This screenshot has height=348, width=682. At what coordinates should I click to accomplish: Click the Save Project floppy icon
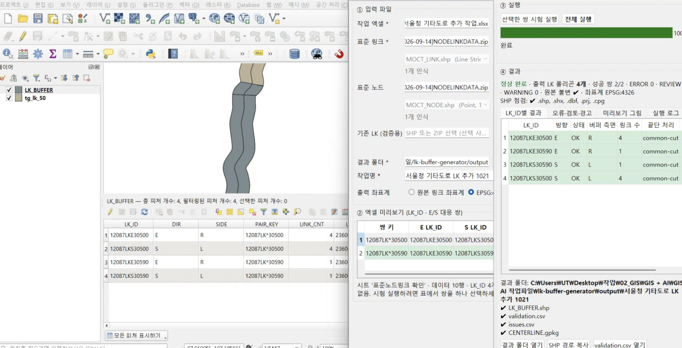click(38, 18)
